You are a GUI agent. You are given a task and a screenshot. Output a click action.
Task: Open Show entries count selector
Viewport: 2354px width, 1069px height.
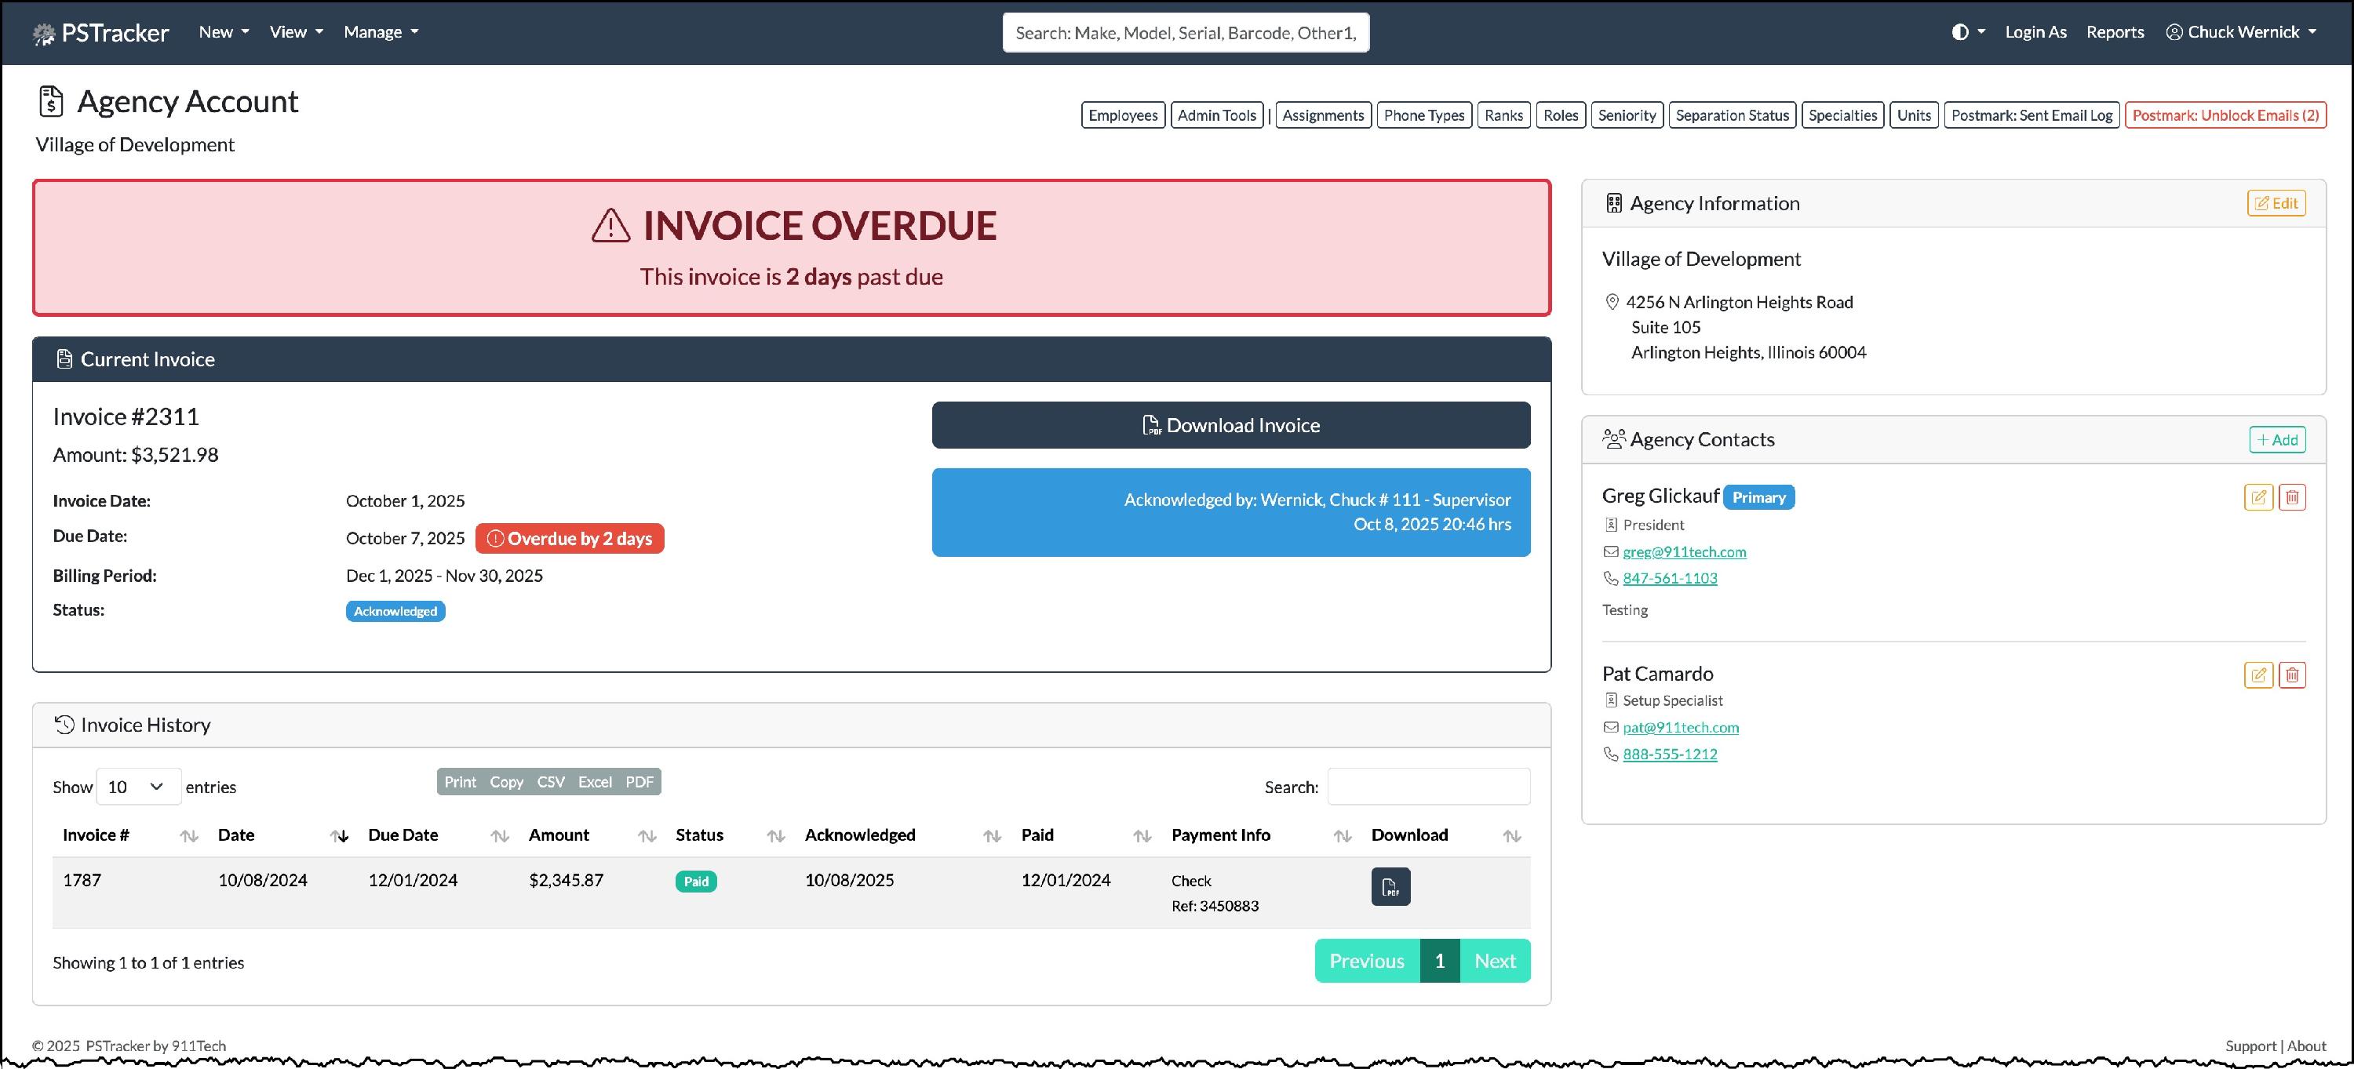[x=137, y=787]
